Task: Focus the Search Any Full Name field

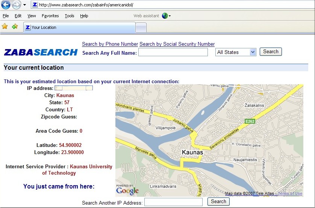Action: pos(173,52)
